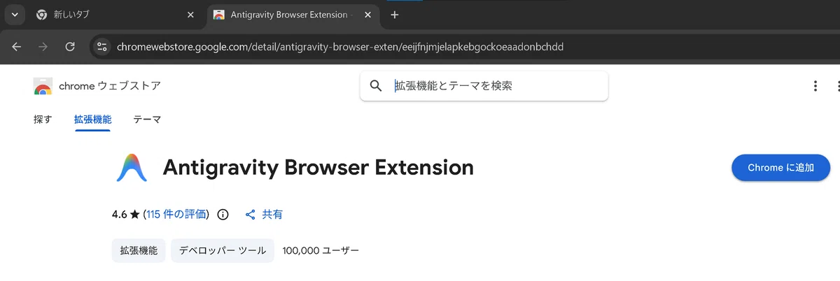Focus the 拡張機能とテーマを検索 search field
The width and height of the screenshot is (840, 281).
click(484, 86)
